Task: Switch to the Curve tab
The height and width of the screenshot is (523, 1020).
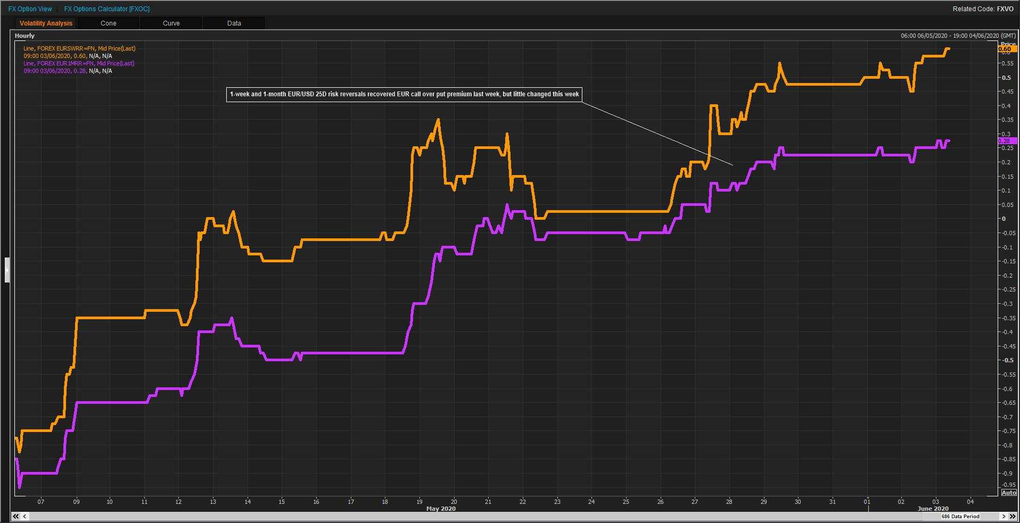Action: click(x=171, y=23)
